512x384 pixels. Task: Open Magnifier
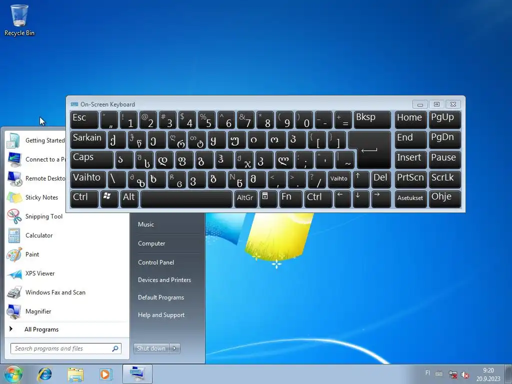(x=67, y=311)
